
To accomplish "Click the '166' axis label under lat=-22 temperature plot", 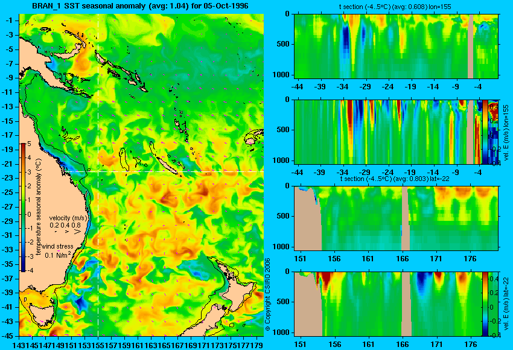I will click(403, 259).
